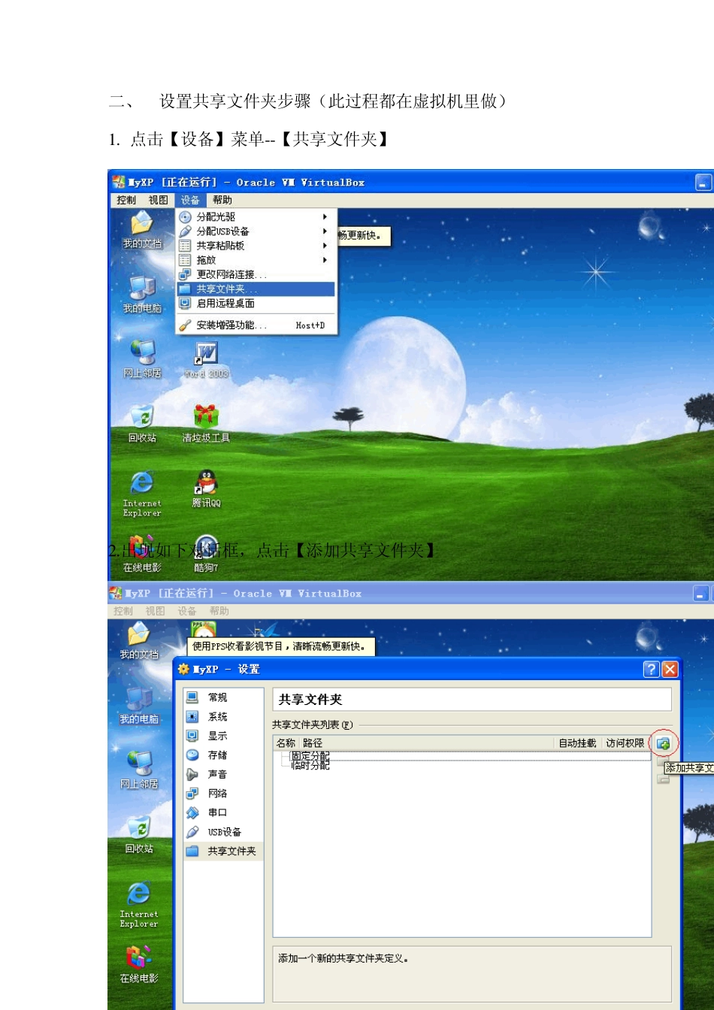Click greyed 帮助 menu behind the 设置 dialog
The width and height of the screenshot is (714, 1010).
[219, 611]
